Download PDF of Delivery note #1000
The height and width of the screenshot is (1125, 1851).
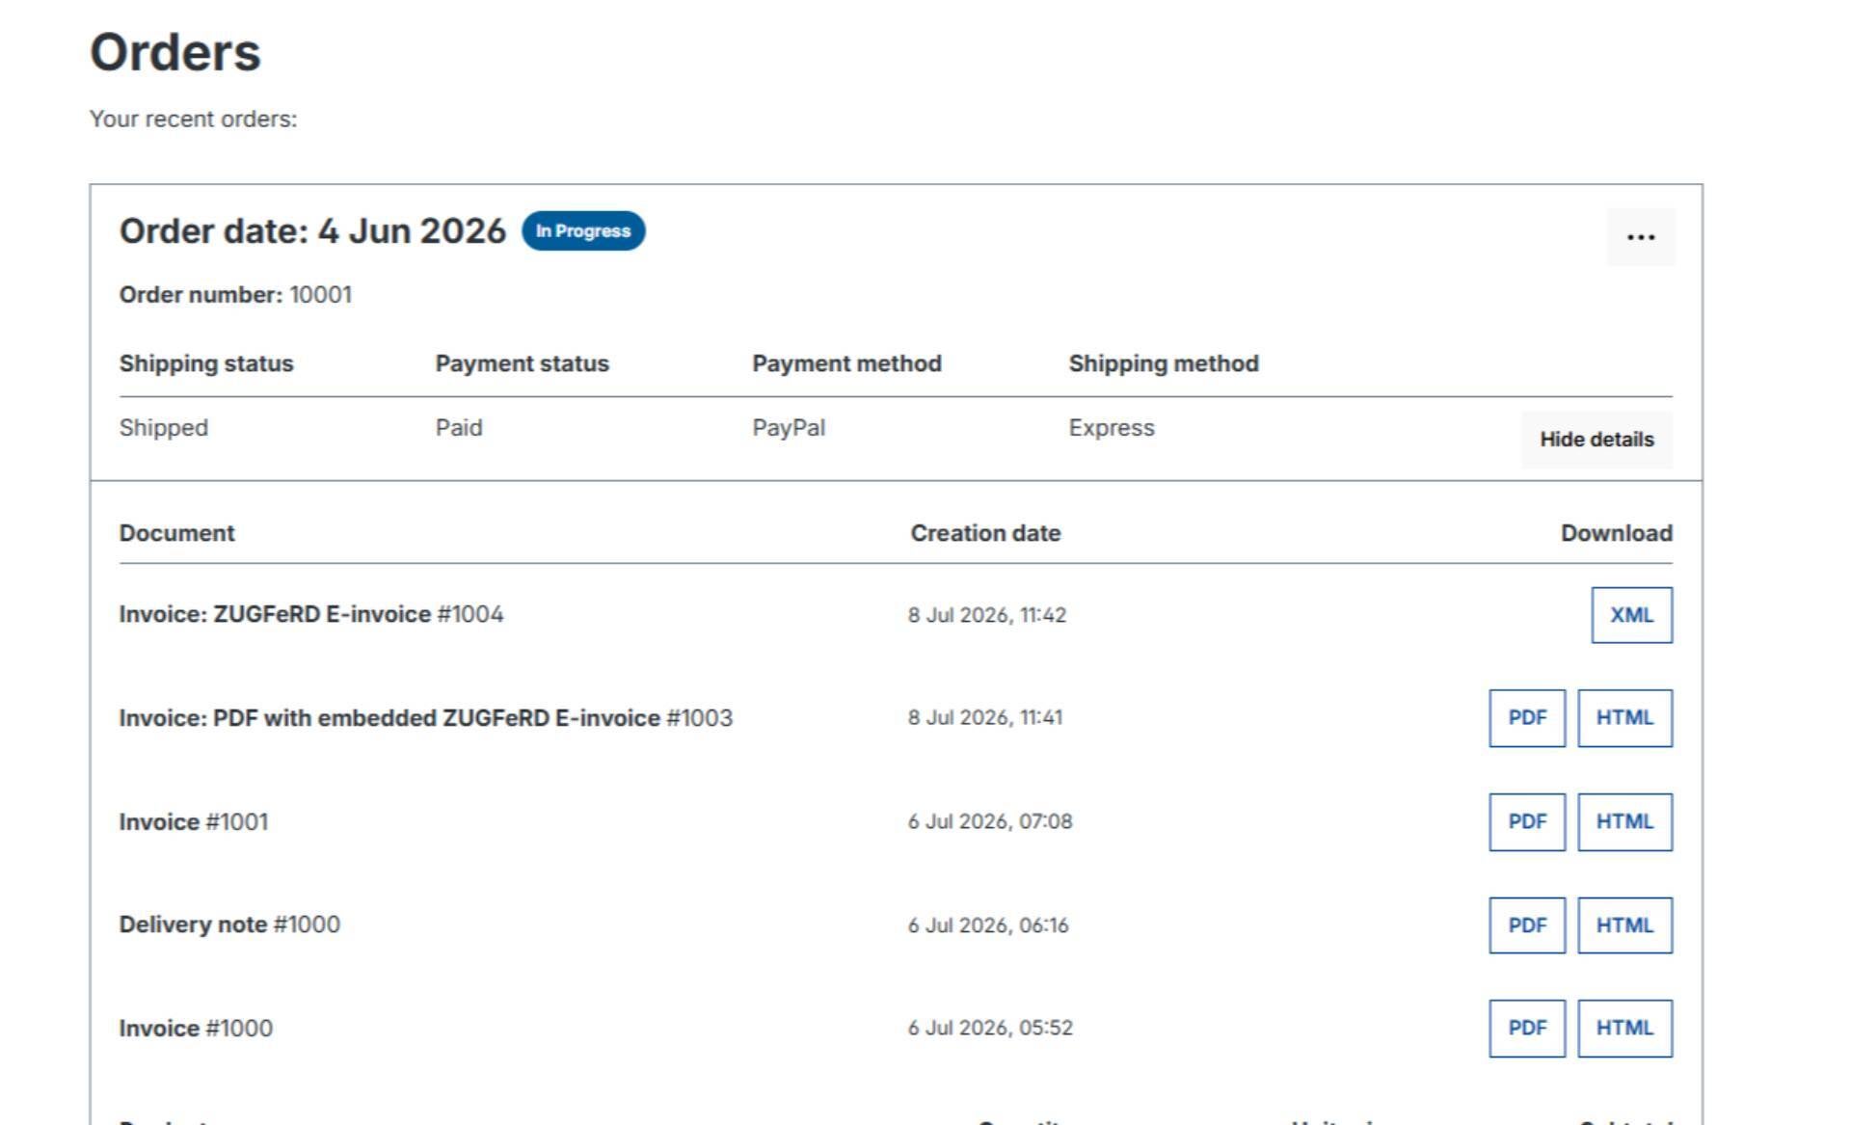click(x=1527, y=925)
